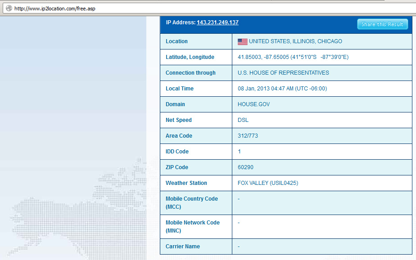Viewport: 416px width, 260px height.
Task: Select the coordinates '41.85003, -87.65005' value
Action: coord(263,57)
